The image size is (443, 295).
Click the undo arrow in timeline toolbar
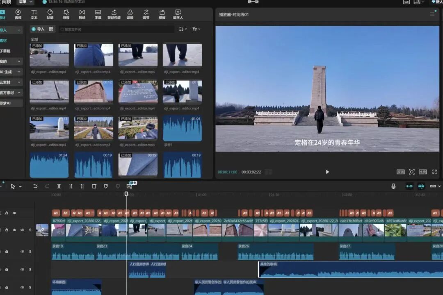point(35,186)
